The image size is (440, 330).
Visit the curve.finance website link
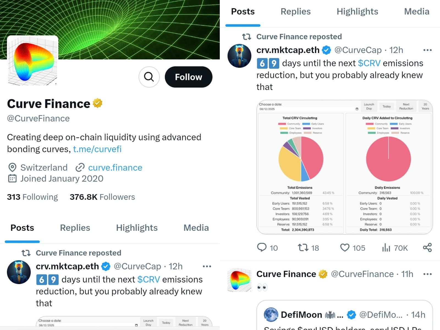tap(115, 167)
